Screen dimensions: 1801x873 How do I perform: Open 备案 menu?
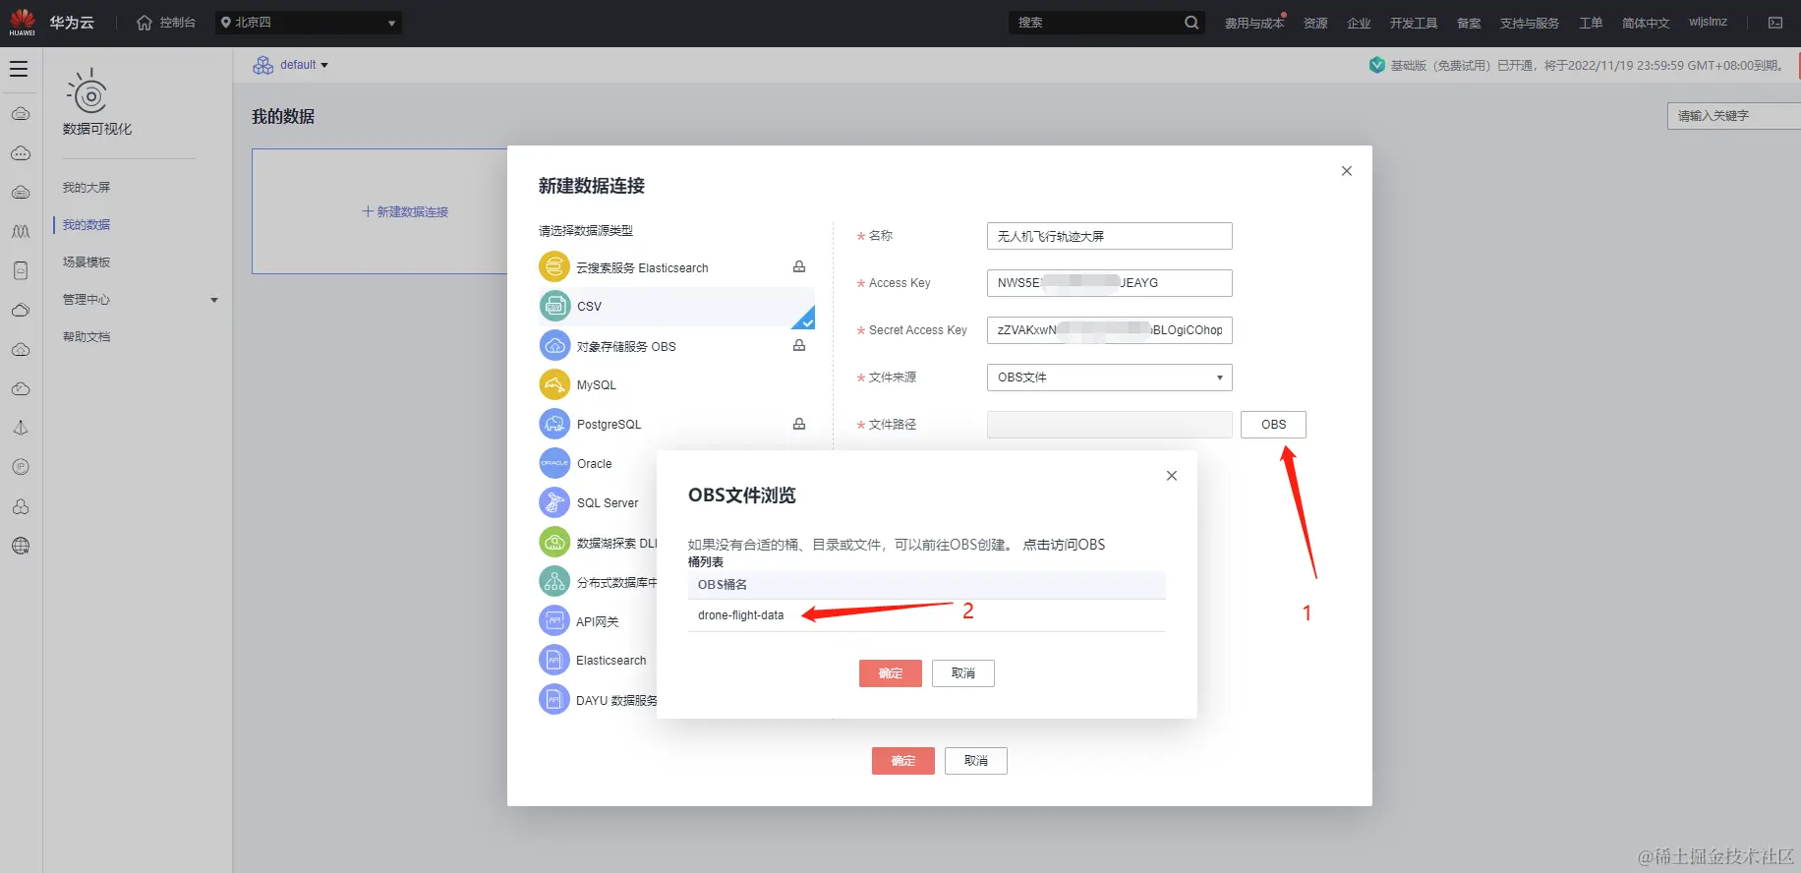[1469, 23]
